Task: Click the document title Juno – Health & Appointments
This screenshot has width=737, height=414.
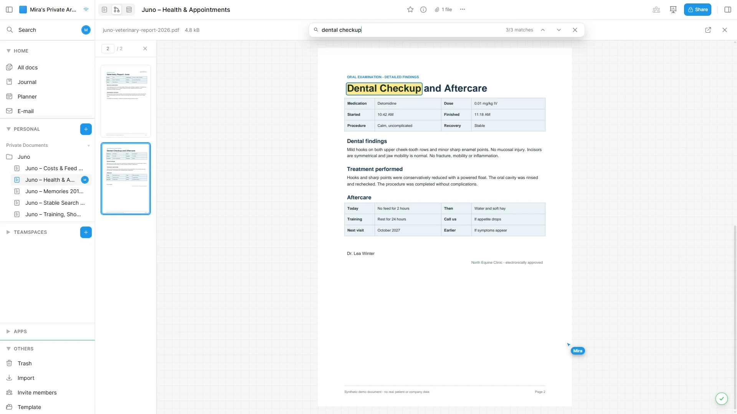Action: click(186, 10)
